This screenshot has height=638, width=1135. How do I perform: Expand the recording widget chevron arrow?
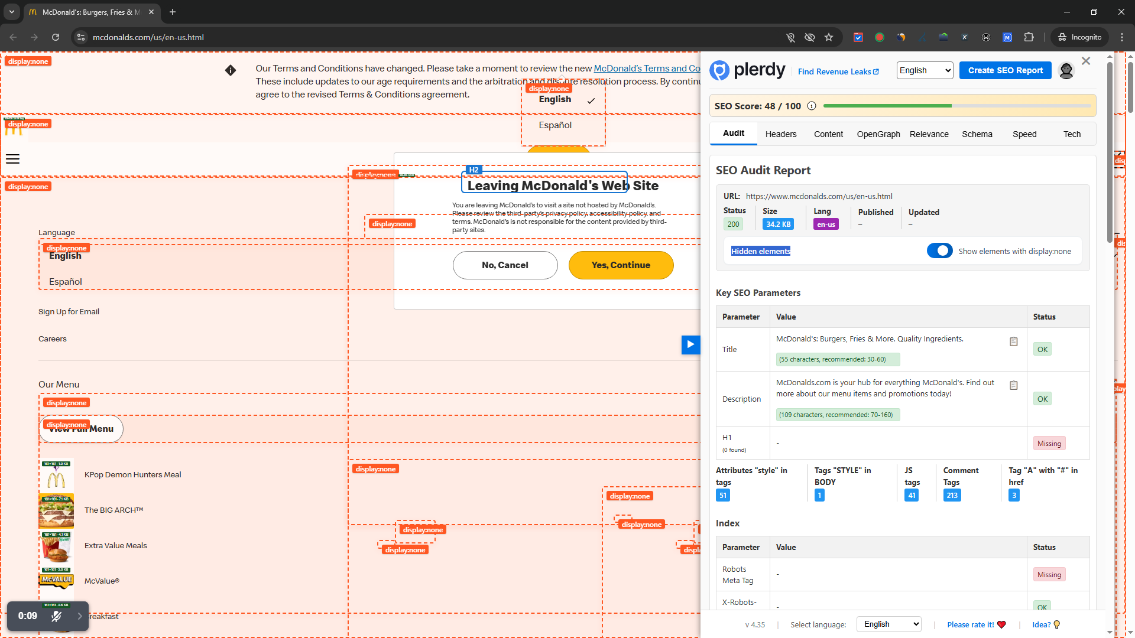click(x=80, y=616)
